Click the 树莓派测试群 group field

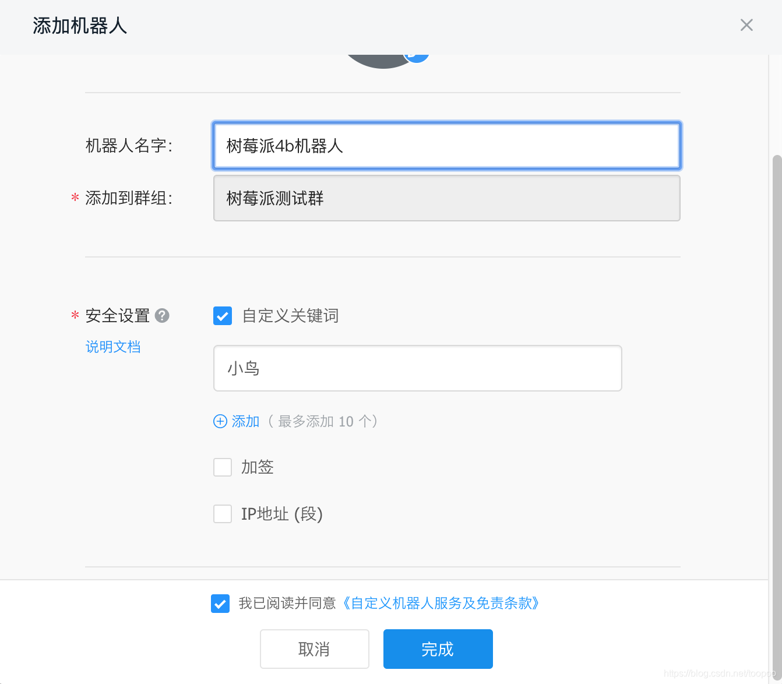pyautogui.click(x=447, y=198)
